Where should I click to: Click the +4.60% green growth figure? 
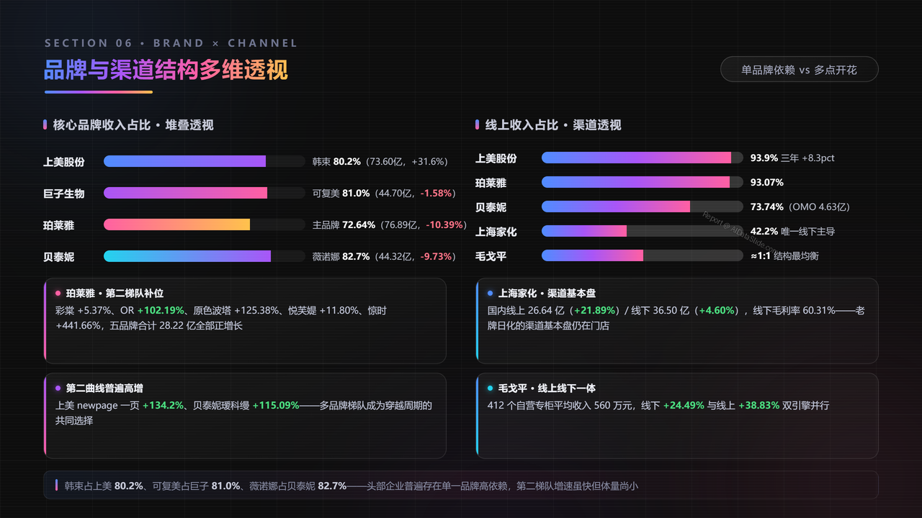click(716, 311)
